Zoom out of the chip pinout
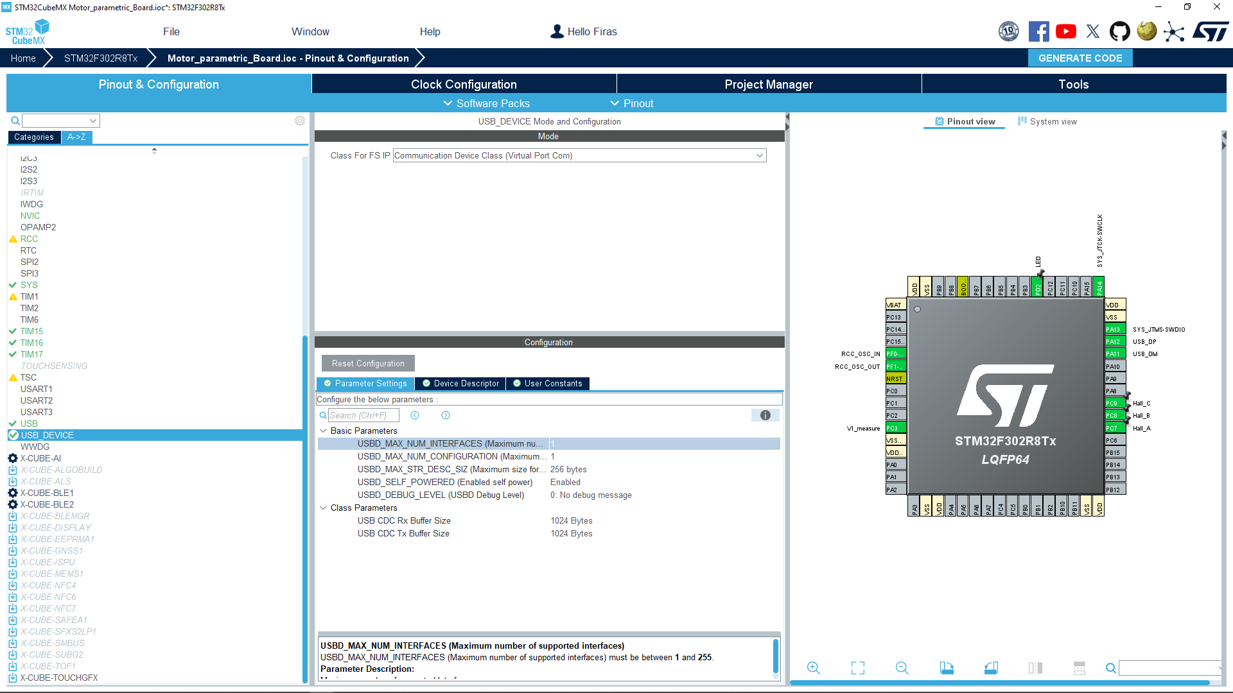This screenshot has height=693, width=1233. point(902,668)
